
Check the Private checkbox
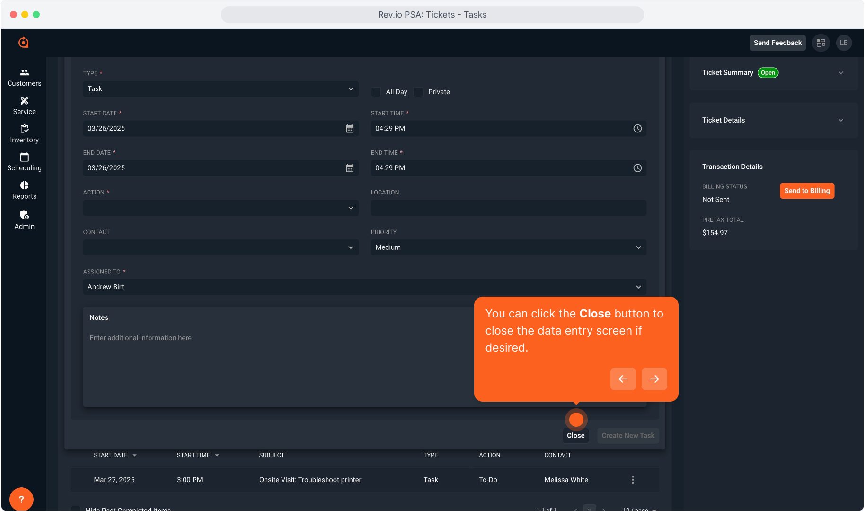418,92
